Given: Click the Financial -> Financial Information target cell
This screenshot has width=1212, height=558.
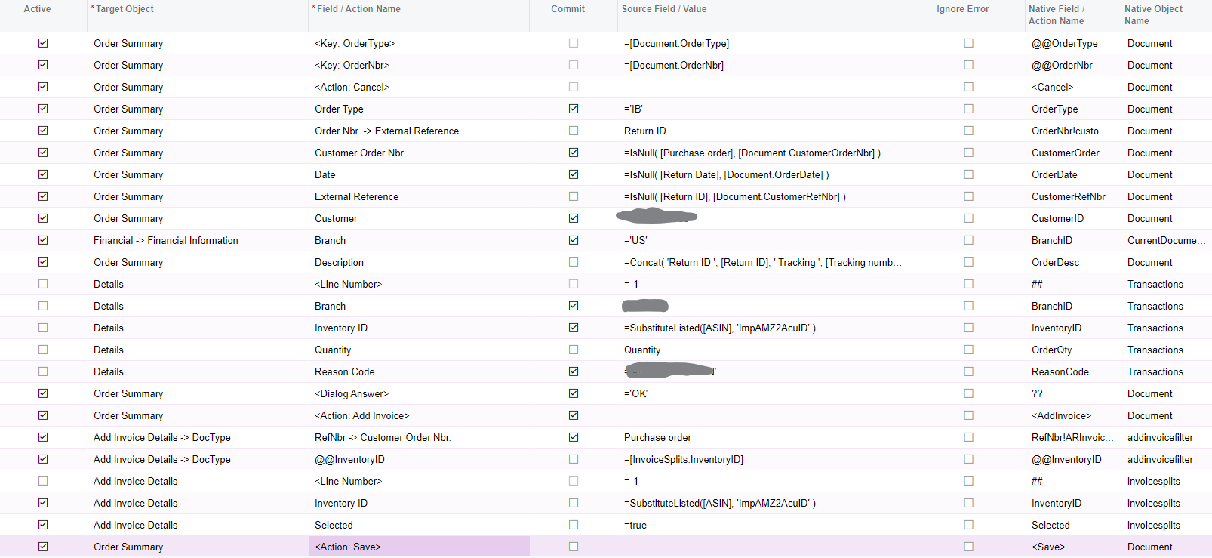Looking at the screenshot, I should tap(166, 240).
